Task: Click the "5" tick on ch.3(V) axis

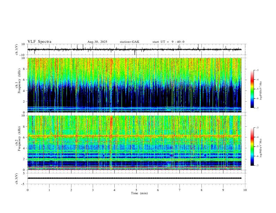Action: pyautogui.click(x=24, y=173)
